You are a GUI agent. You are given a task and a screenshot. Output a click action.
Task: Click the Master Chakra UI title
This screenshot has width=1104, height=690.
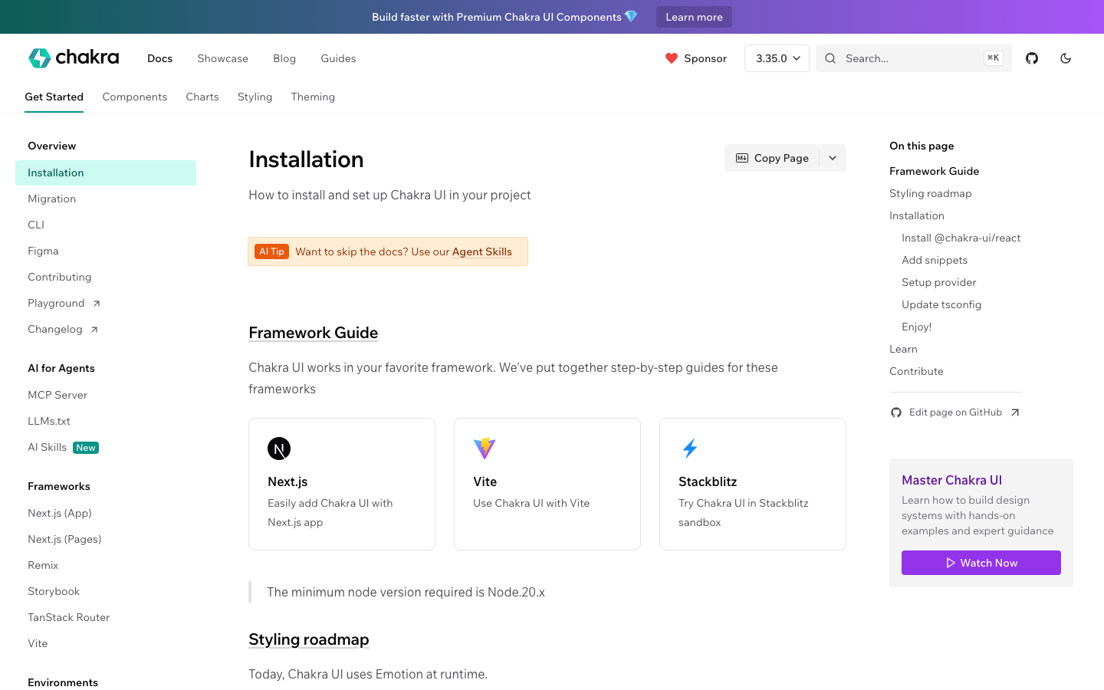point(951,480)
